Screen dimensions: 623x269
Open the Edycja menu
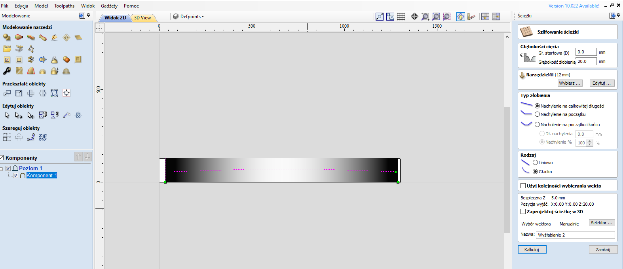(21, 6)
